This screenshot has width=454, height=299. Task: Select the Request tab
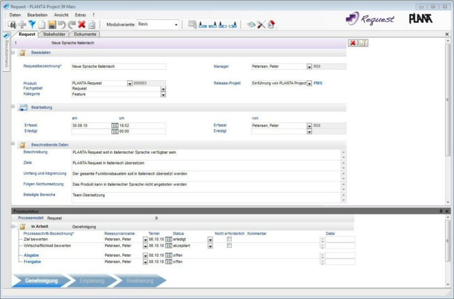click(27, 34)
